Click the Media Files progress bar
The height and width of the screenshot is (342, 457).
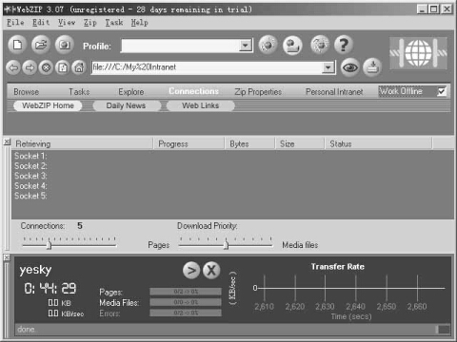(186, 302)
